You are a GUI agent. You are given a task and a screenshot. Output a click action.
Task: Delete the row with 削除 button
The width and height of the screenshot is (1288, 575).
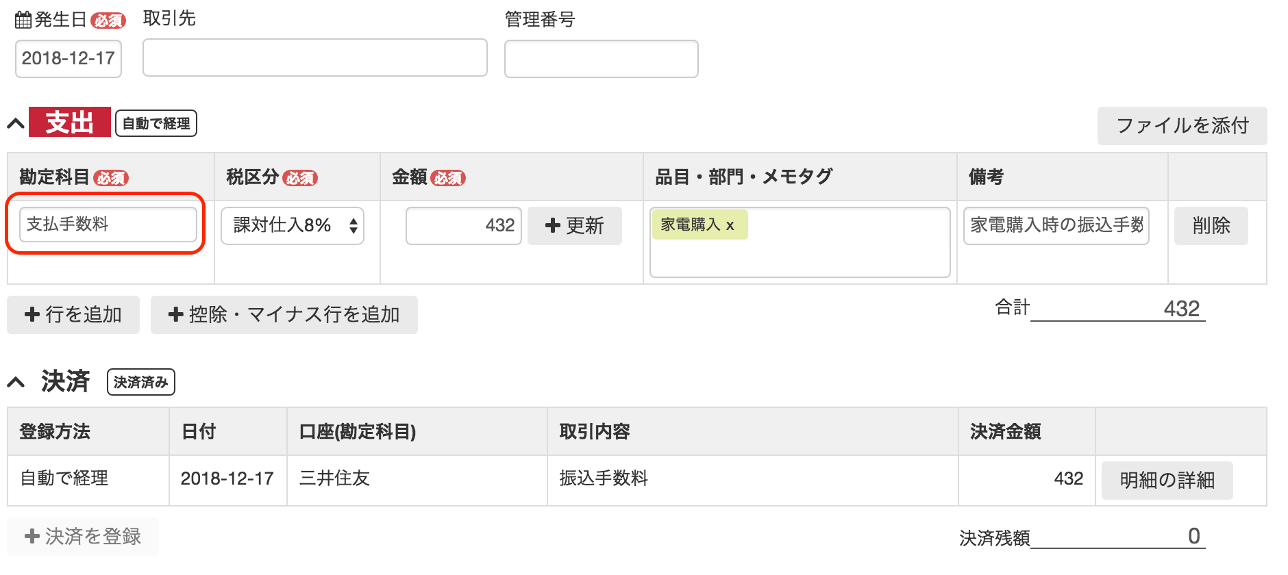point(1211,226)
